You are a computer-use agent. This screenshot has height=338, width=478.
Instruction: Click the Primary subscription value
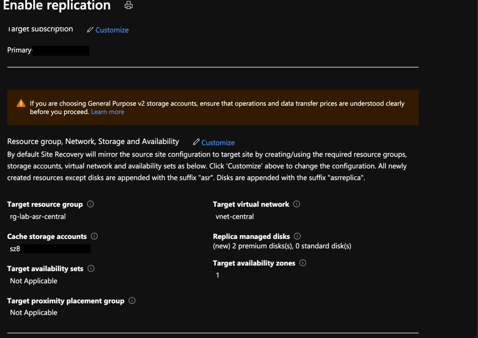(20, 50)
